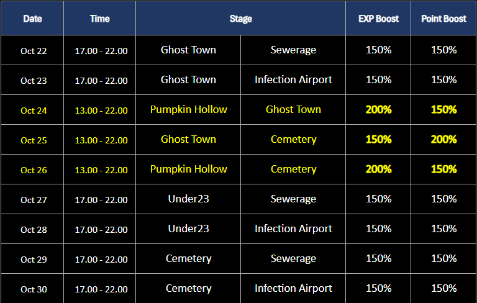Click the 200% EXP Boost on Oct 24
The width and height of the screenshot is (477, 303).
tap(378, 110)
